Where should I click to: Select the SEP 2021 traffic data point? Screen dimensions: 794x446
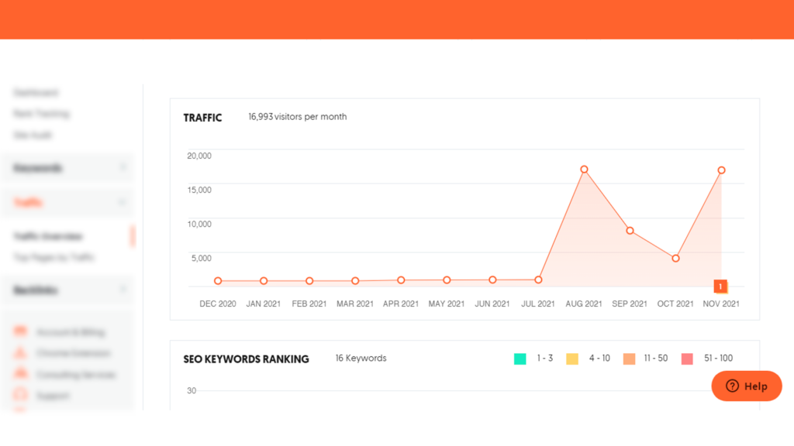(630, 231)
